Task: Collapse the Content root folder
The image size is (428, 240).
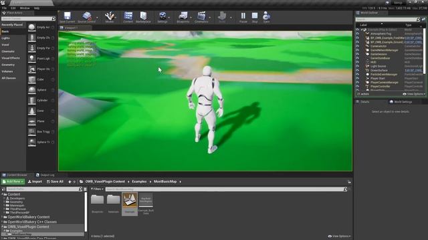Action: 3,194
